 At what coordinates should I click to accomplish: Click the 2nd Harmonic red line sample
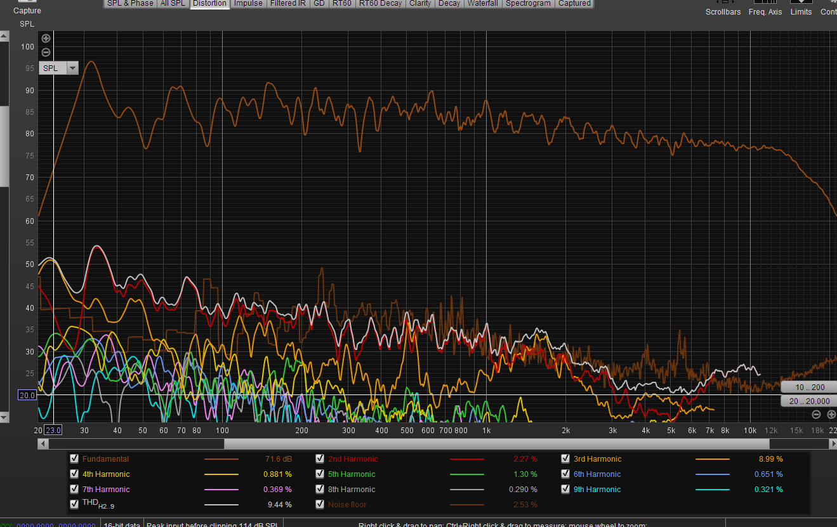pyautogui.click(x=467, y=459)
